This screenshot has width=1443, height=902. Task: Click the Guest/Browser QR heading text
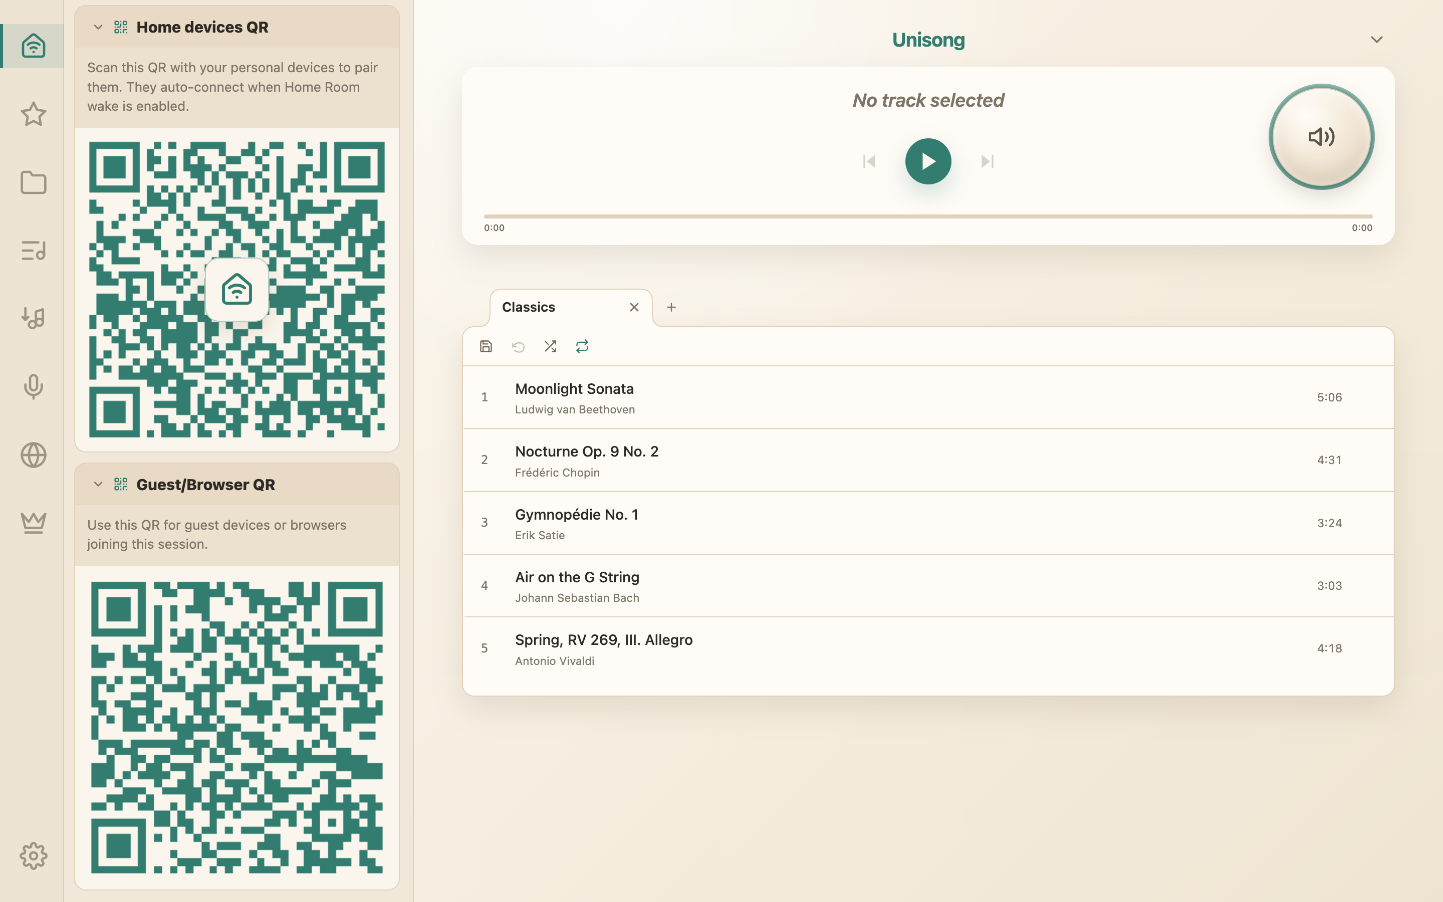click(x=206, y=485)
